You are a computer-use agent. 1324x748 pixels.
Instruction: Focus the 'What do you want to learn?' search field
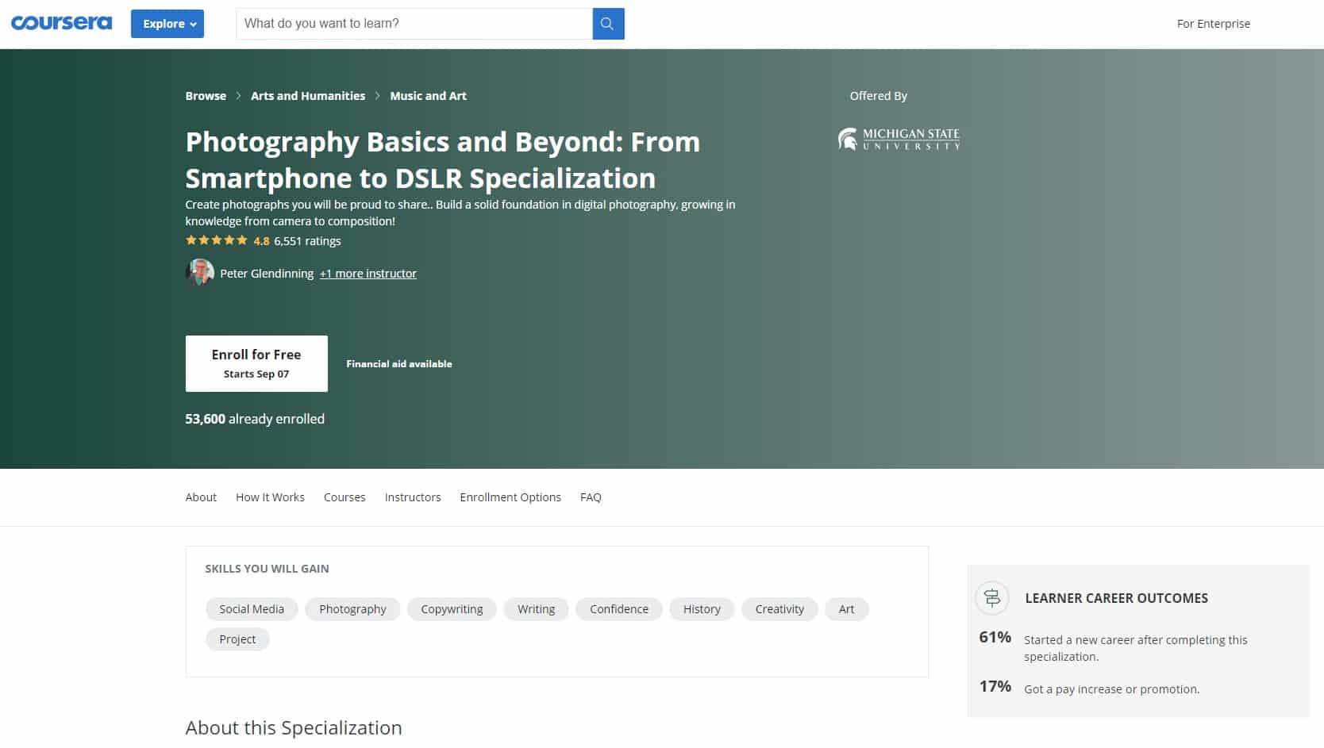click(x=414, y=24)
